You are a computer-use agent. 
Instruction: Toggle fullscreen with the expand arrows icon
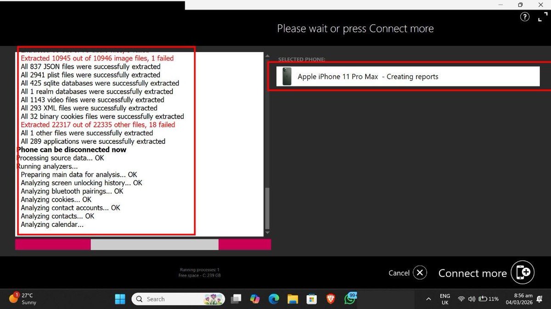point(542,17)
